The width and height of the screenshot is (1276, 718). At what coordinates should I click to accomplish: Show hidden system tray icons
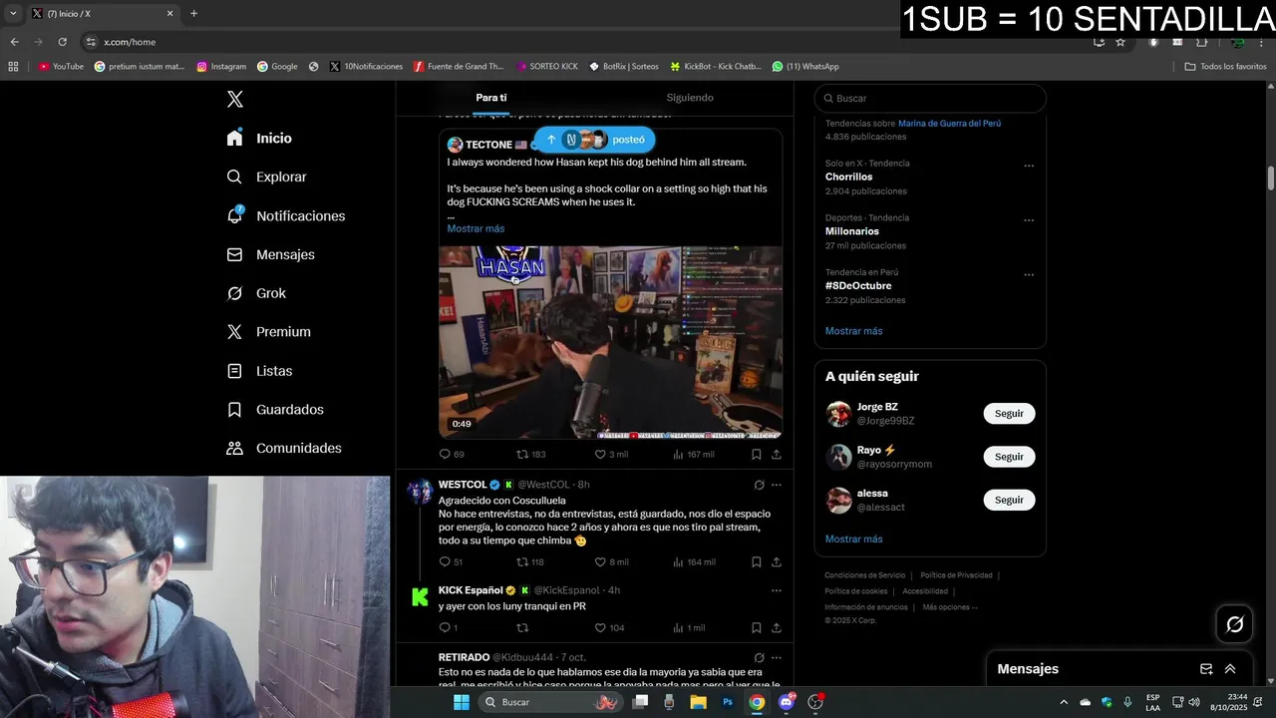click(1063, 702)
